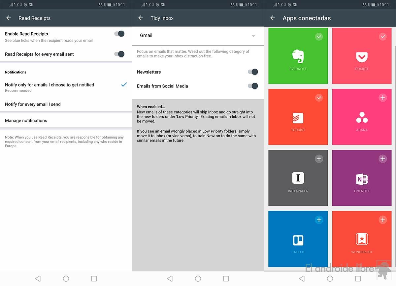396x286 pixels.
Task: Click the Asana label text
Action: [x=362, y=130]
